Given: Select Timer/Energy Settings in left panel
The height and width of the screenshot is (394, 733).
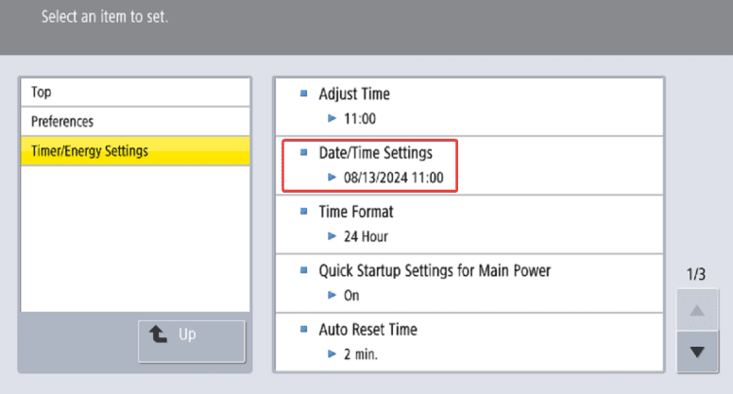Looking at the screenshot, I should (134, 151).
